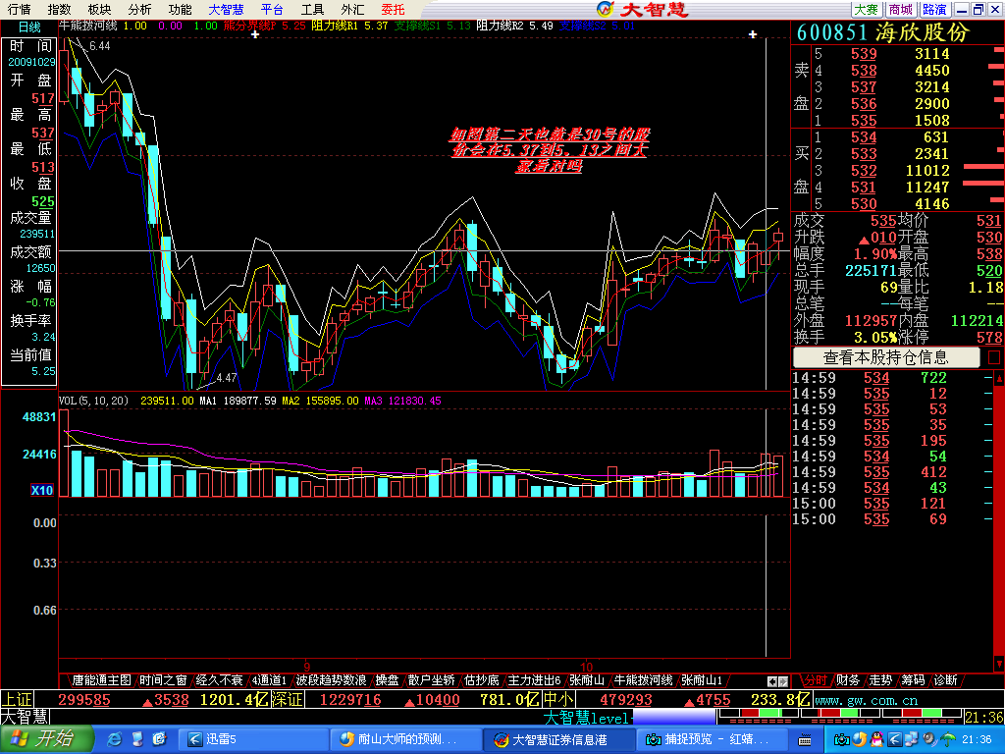Click the white plus marker near chart top-right

click(x=753, y=34)
